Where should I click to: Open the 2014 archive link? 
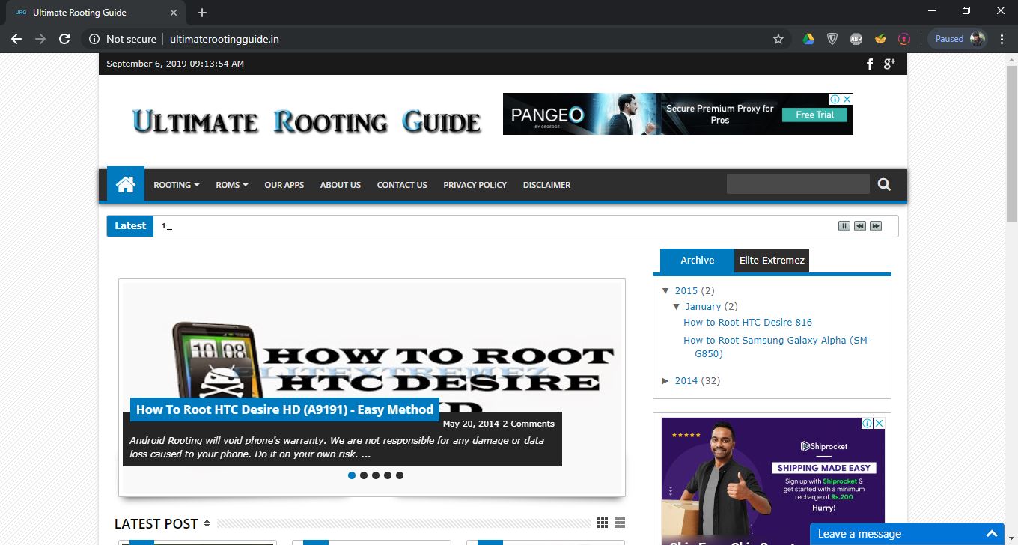coord(686,380)
